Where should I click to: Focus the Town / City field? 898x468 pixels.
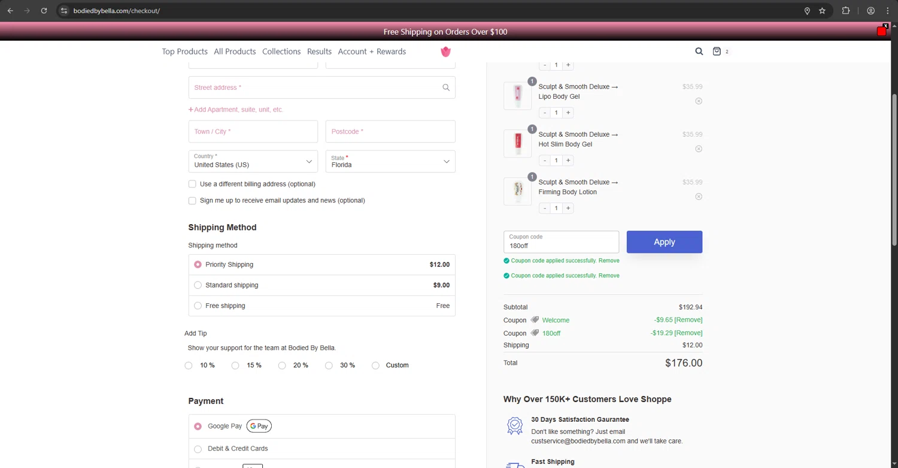253,132
